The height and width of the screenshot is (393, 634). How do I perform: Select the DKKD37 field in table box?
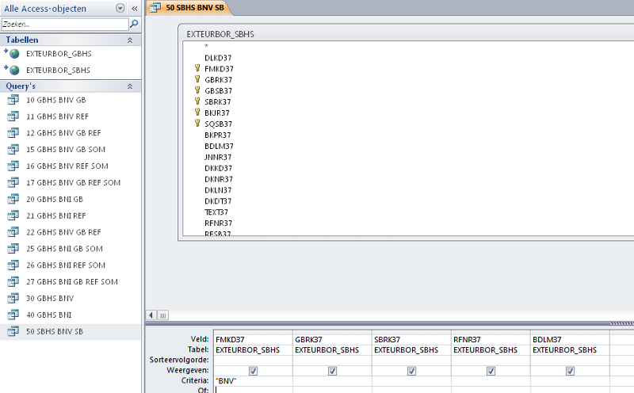[x=219, y=168]
